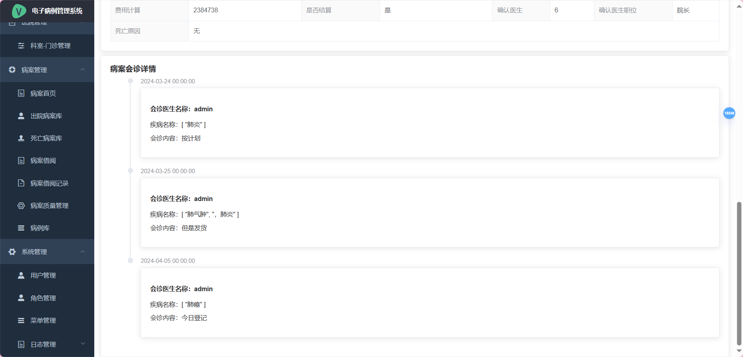Click the 科室-门诊管理 sliders icon
The width and height of the screenshot is (743, 357).
coord(21,46)
